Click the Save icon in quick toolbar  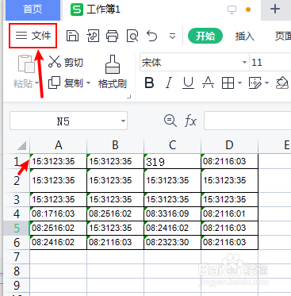tap(72, 36)
